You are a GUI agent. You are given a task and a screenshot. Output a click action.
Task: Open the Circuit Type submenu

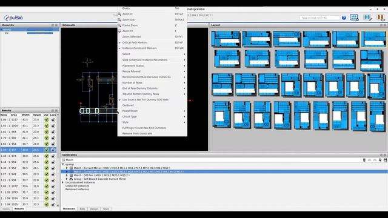click(152, 117)
